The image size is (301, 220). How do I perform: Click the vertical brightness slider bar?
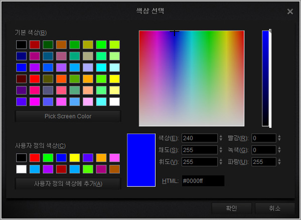point(265,78)
